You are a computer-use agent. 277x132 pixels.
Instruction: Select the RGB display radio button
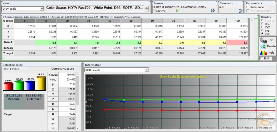click(x=262, y=24)
